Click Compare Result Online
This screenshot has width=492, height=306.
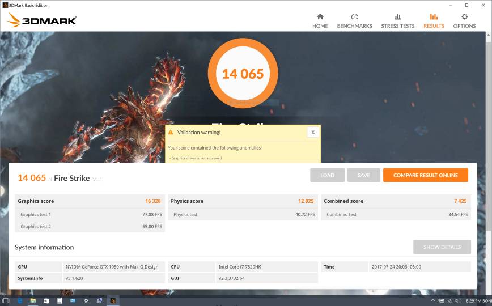point(426,175)
